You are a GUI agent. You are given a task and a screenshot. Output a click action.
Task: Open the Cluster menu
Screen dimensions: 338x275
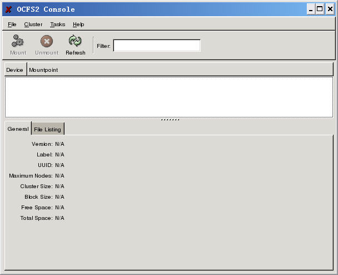tap(33, 24)
